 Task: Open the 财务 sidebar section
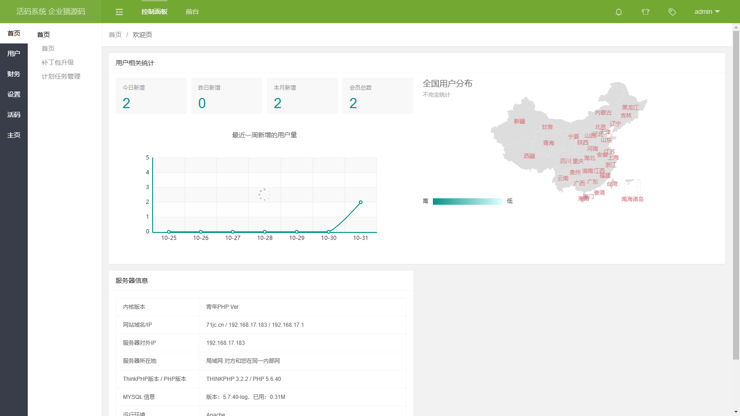click(14, 74)
